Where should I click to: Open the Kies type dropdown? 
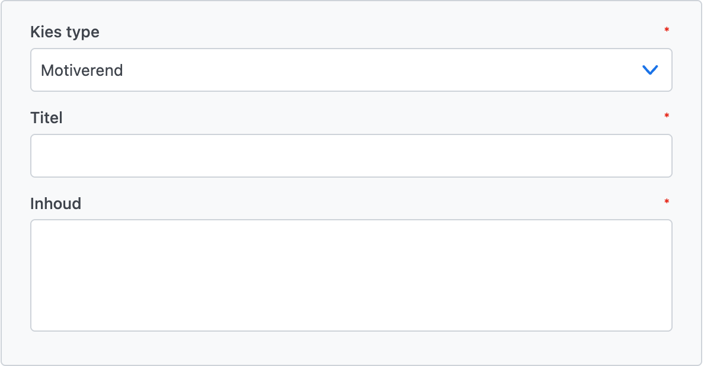(x=351, y=70)
